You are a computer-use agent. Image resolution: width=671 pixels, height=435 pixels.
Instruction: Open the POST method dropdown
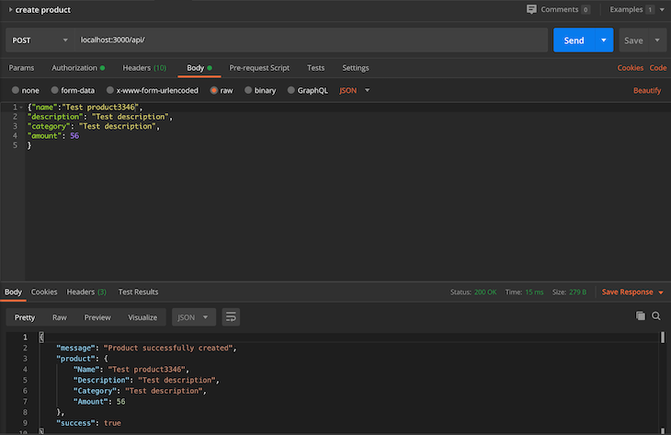tap(40, 40)
